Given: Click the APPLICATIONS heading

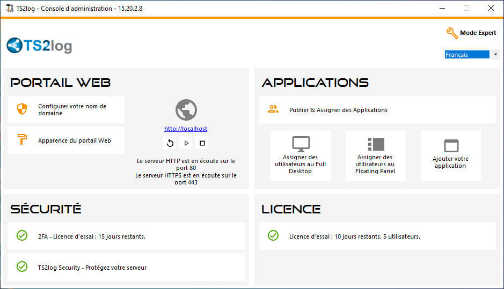Looking at the screenshot, I should [x=315, y=83].
